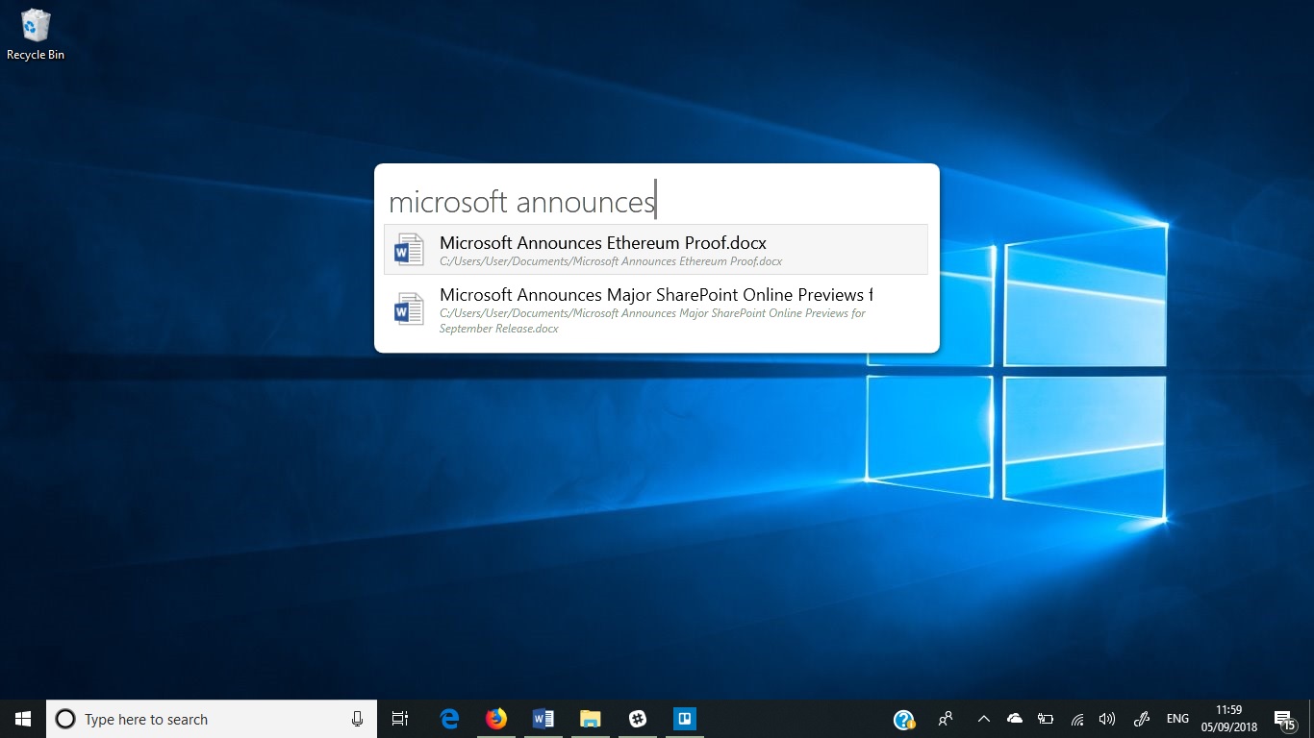
Task: Expand hidden system tray icons
Action: 984,718
